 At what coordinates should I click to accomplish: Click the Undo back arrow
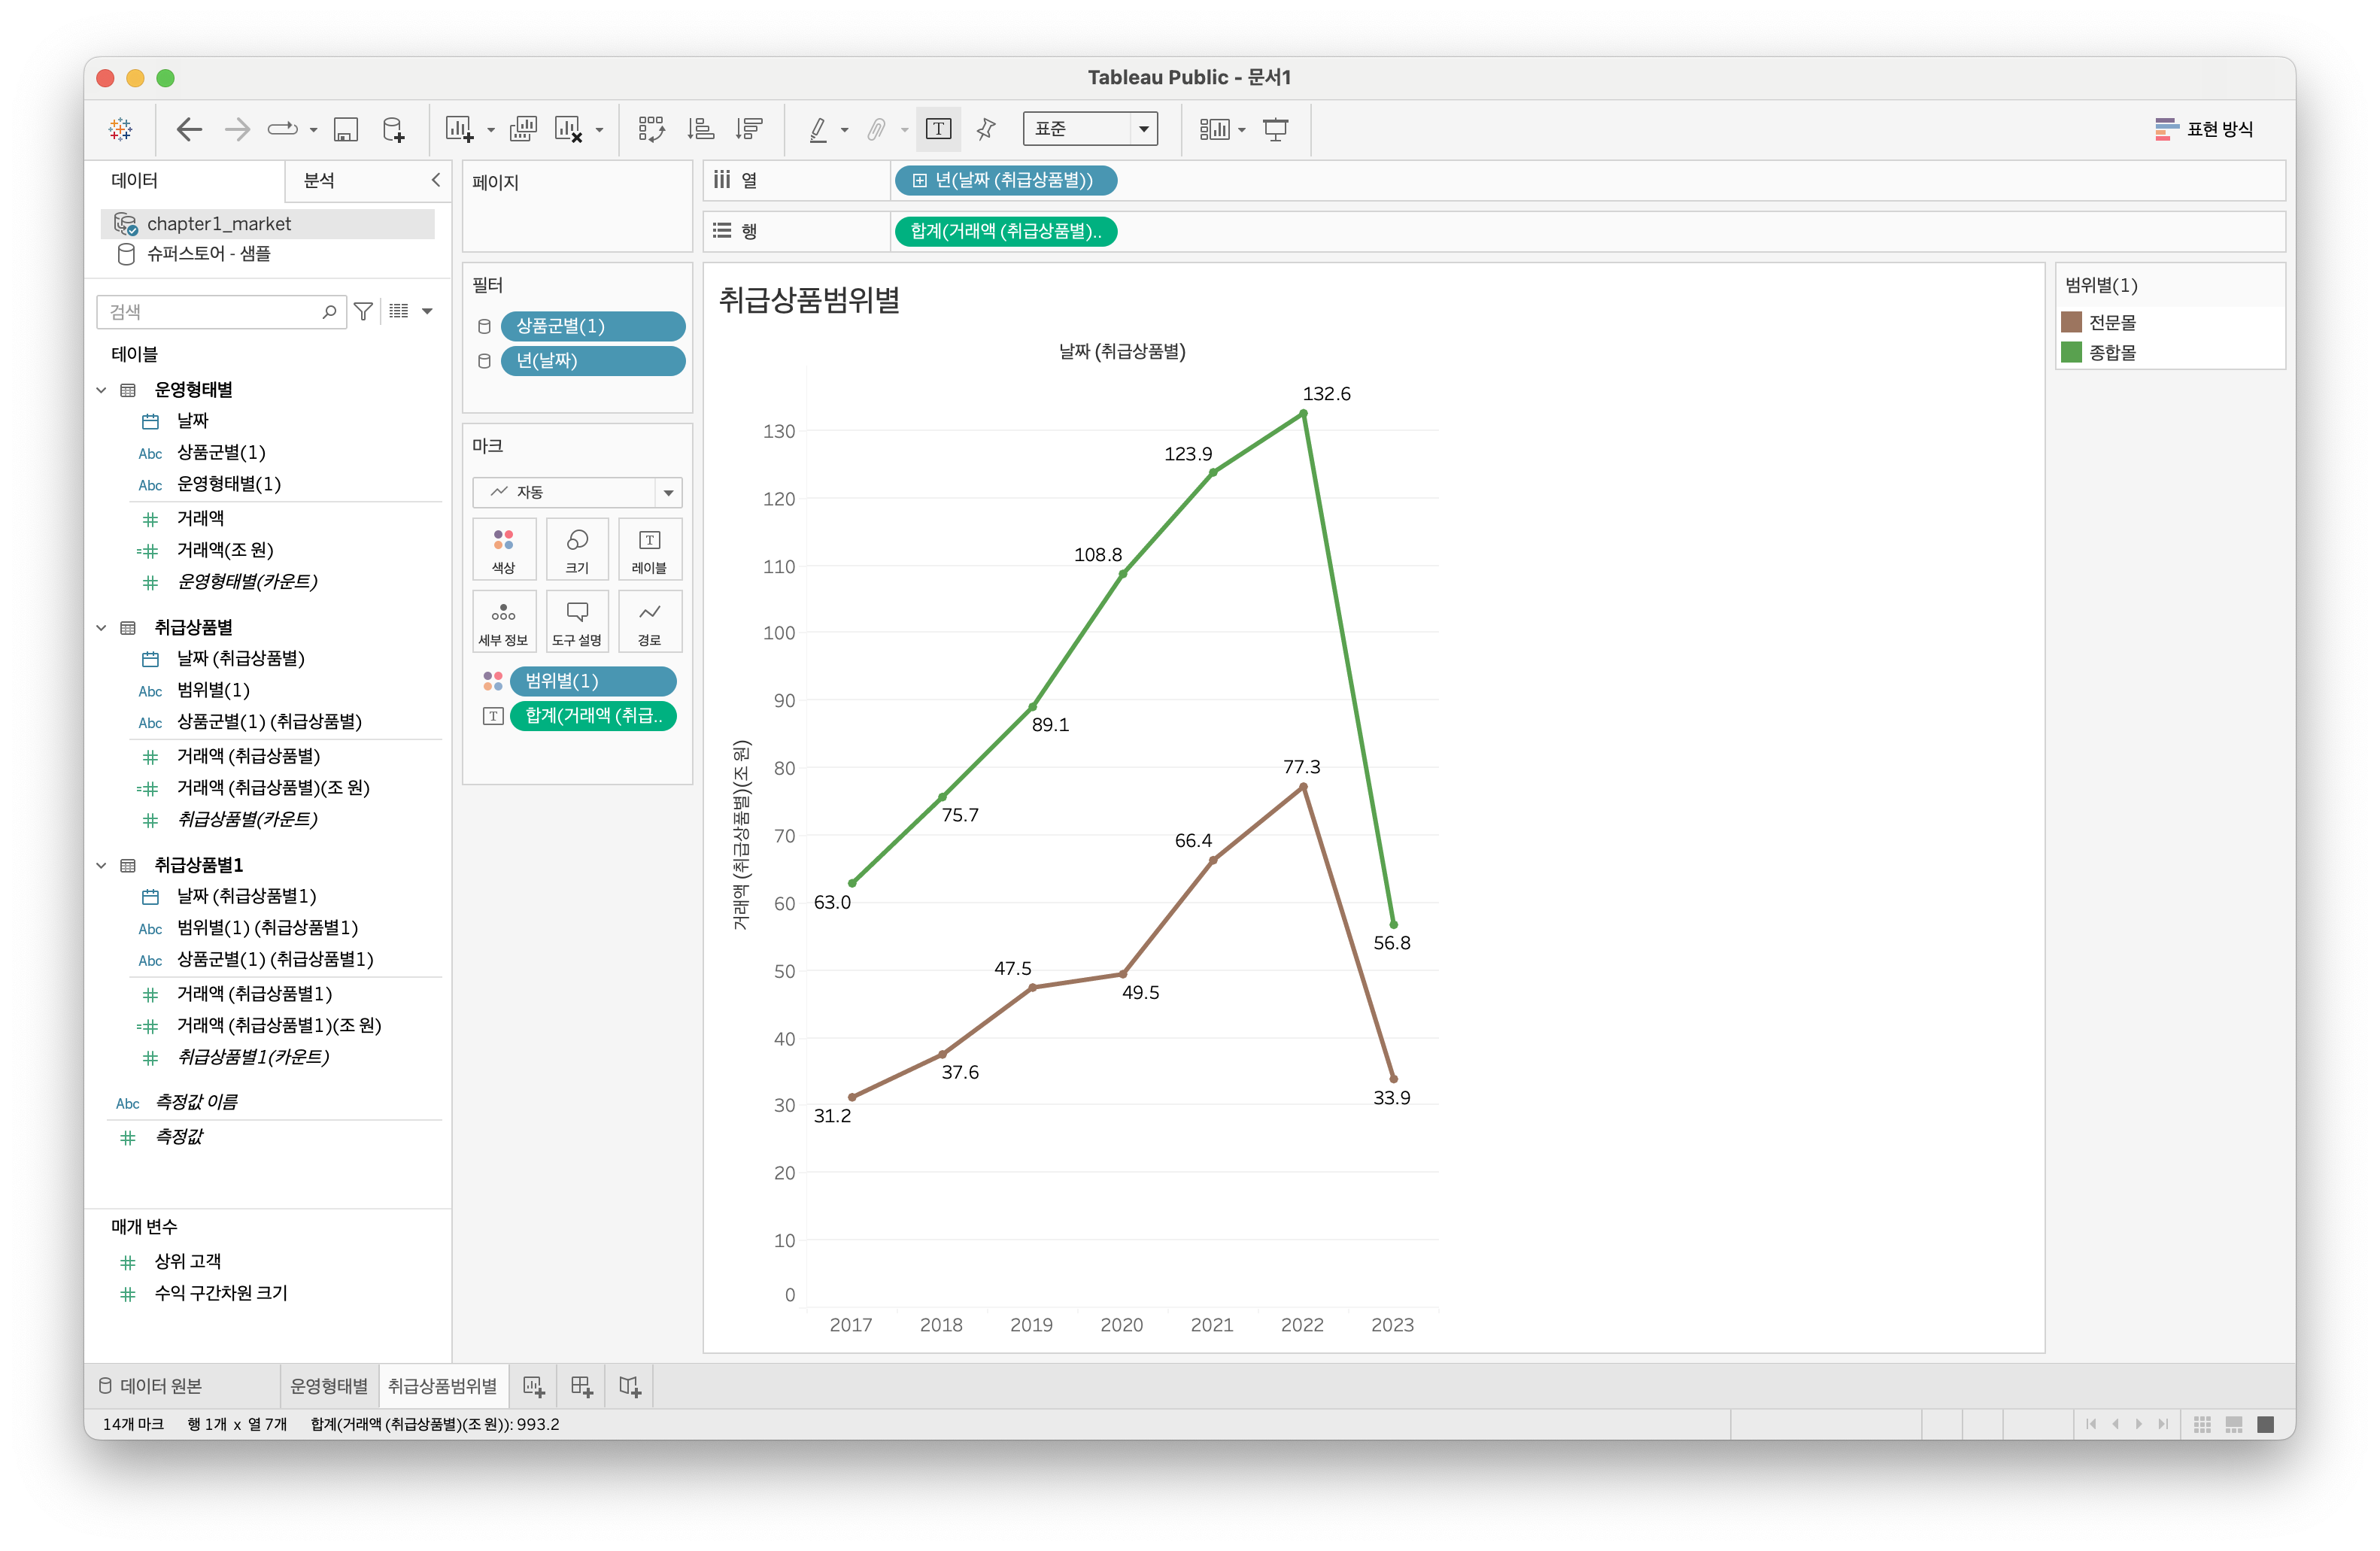tap(188, 129)
